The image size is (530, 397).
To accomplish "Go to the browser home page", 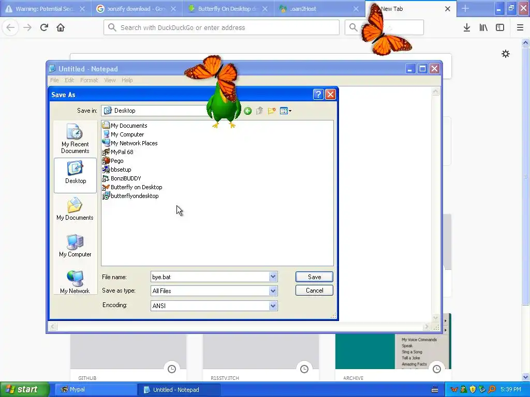I will tap(61, 27).
